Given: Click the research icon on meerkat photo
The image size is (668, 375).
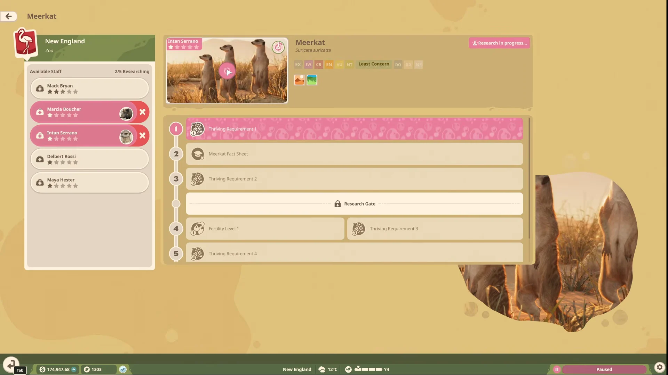Looking at the screenshot, I should (x=278, y=47).
